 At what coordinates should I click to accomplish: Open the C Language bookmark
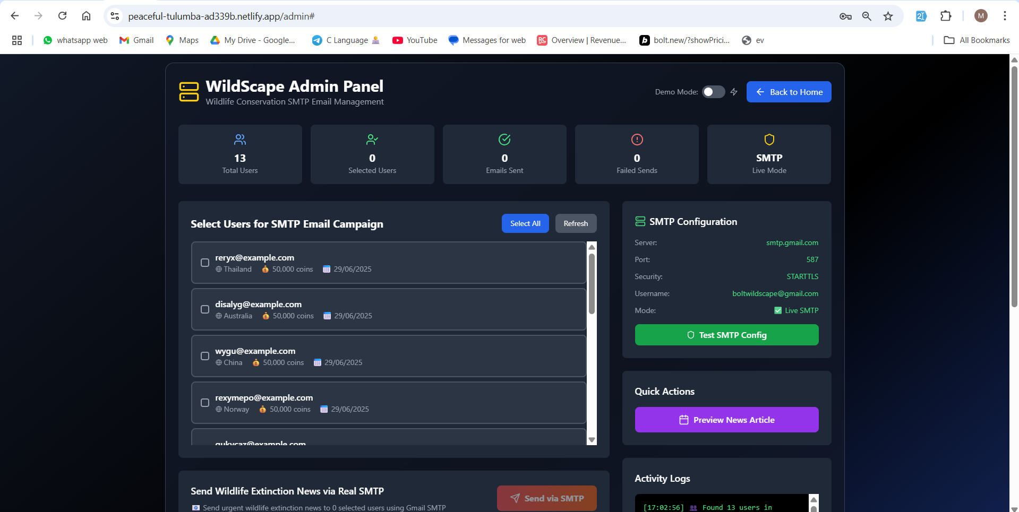pyautogui.click(x=346, y=40)
